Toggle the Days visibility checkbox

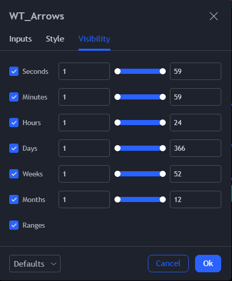pos(14,148)
